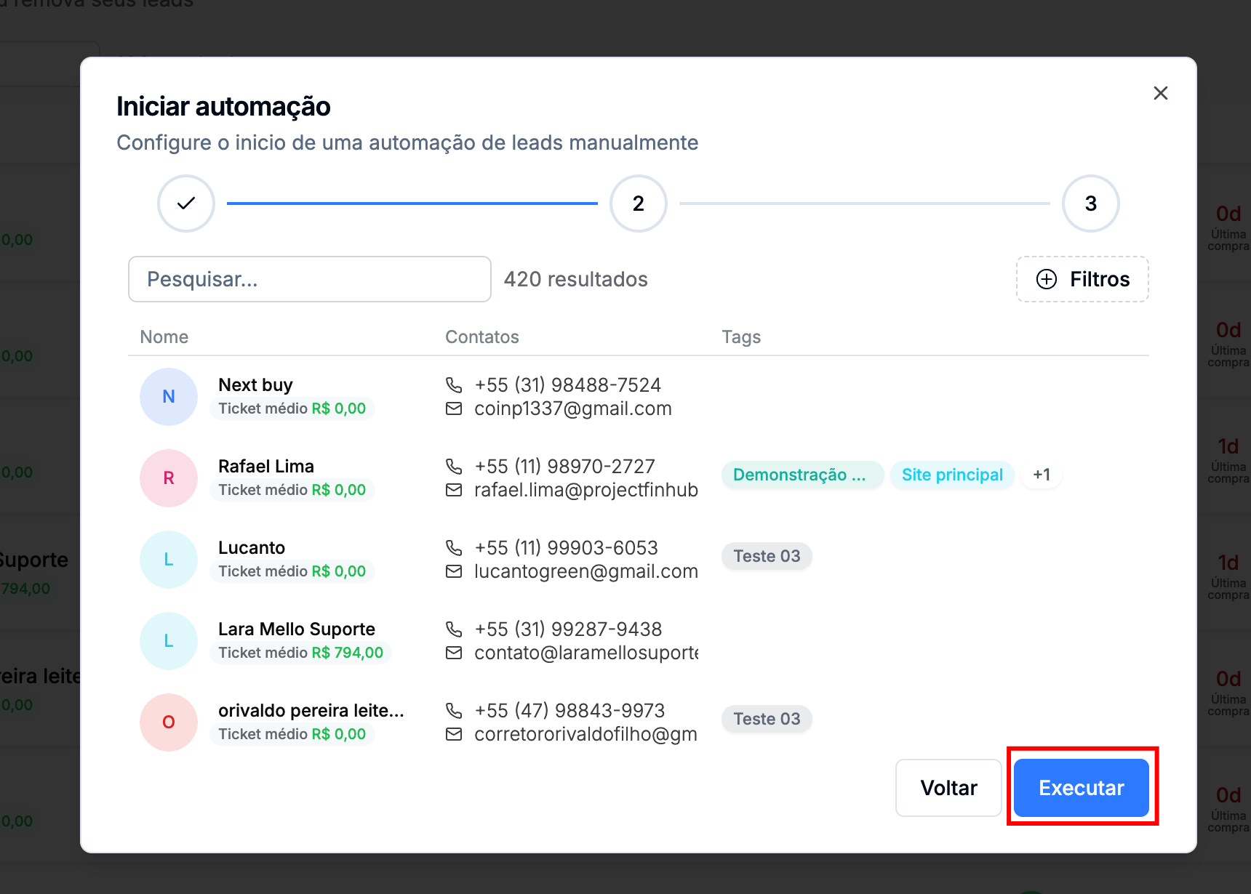The image size is (1251, 894).
Task: Select the Lara Mello Suporte avatar
Action: [169, 641]
